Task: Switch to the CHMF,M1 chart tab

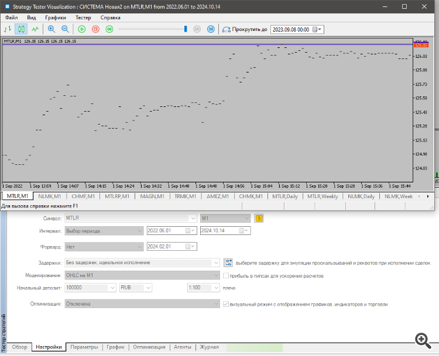Action: click(x=83, y=196)
